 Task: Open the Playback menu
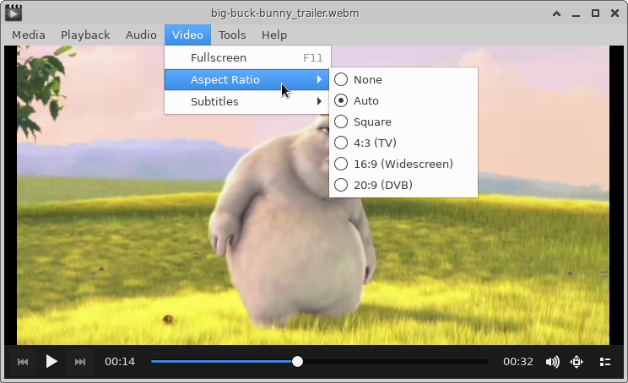coord(85,35)
